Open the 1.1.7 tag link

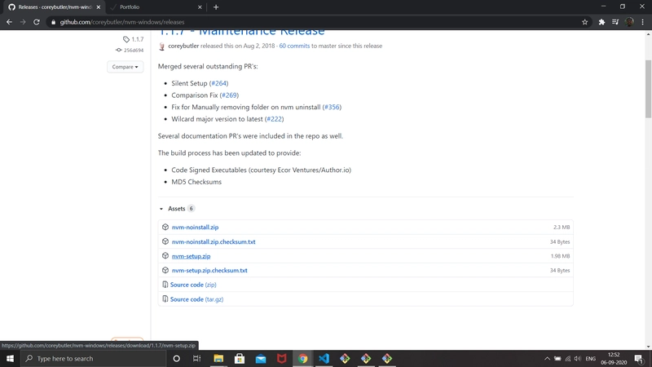coord(134,39)
